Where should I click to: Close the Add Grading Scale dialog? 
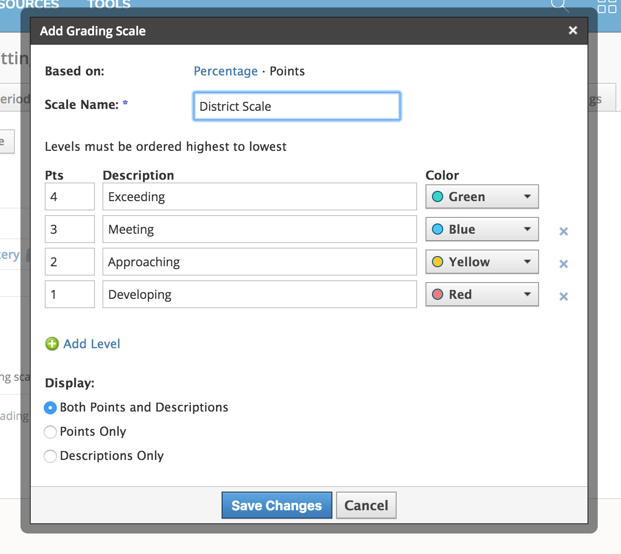572,30
